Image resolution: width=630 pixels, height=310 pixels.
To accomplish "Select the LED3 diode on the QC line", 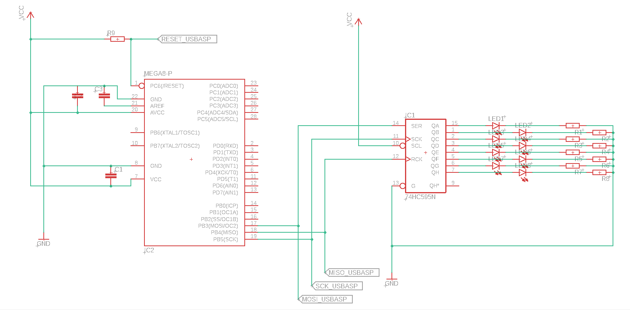I will click(496, 139).
